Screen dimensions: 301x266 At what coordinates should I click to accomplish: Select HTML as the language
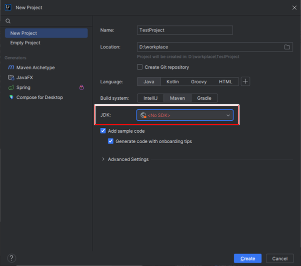click(225, 82)
